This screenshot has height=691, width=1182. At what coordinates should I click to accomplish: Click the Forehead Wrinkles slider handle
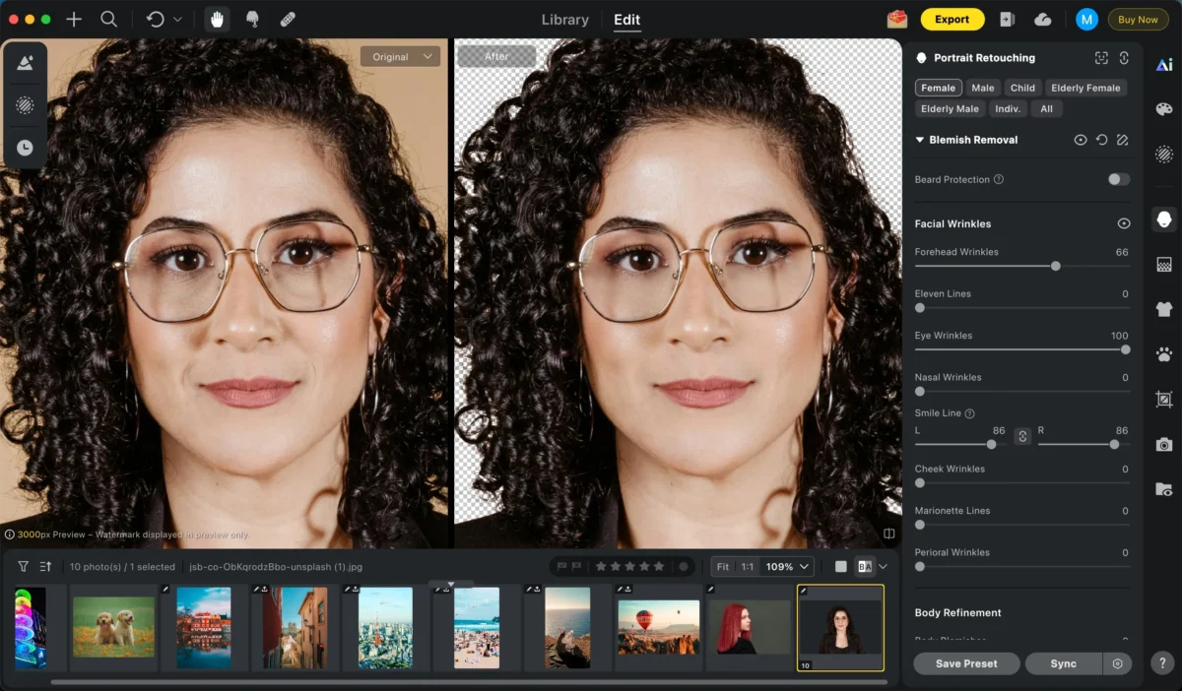[1055, 266]
